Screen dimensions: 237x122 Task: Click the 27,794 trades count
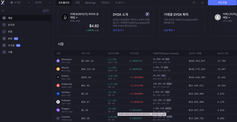[222, 61]
